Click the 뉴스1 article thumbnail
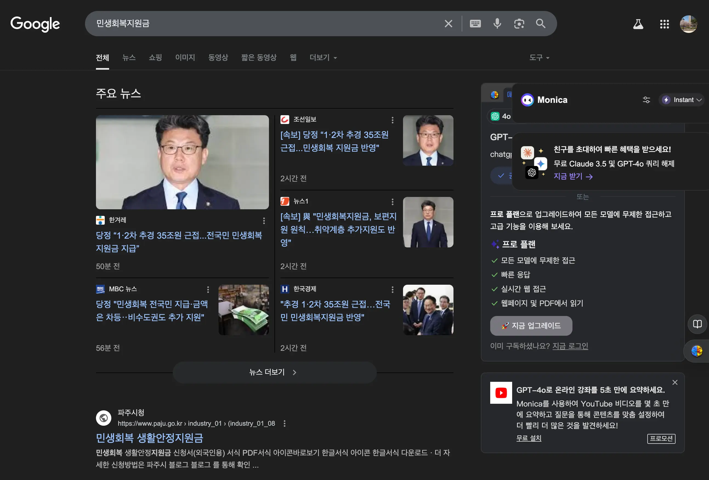This screenshot has height=480, width=709. (428, 222)
